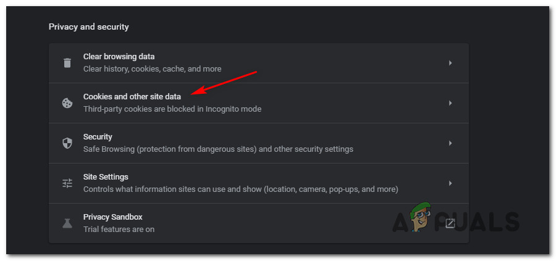Viewport: 556px width, 261px height.
Task: Click the Privacy Sandbox flask icon
Action: 67,223
